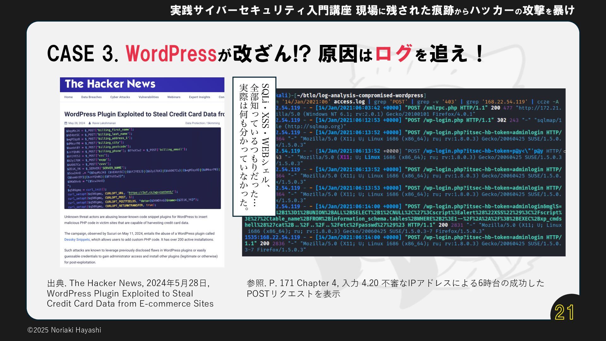Click the author person icon beside Ravie Lakshmanan

tap(90, 123)
